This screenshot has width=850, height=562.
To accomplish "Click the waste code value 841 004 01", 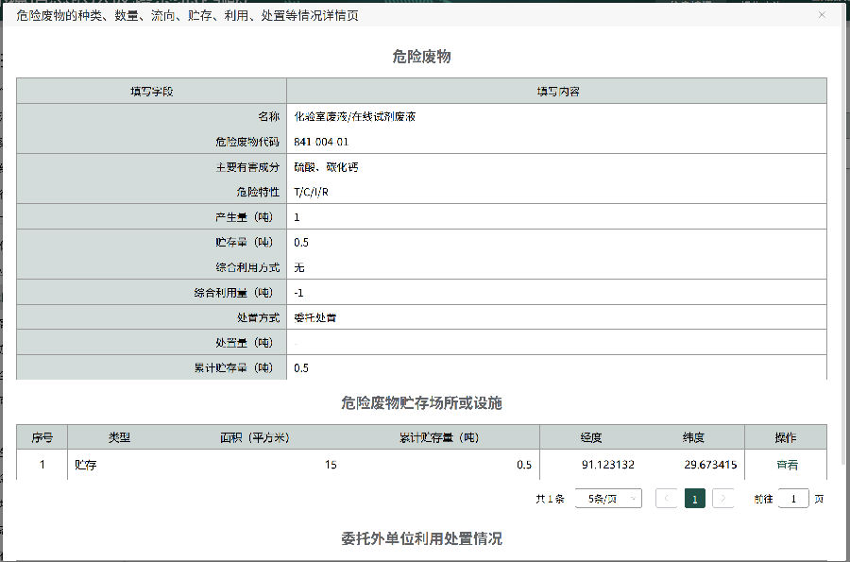I will pyautogui.click(x=321, y=142).
